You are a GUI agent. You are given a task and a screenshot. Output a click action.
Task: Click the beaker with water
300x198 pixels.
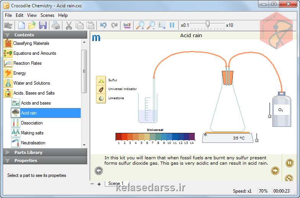[x=148, y=109]
